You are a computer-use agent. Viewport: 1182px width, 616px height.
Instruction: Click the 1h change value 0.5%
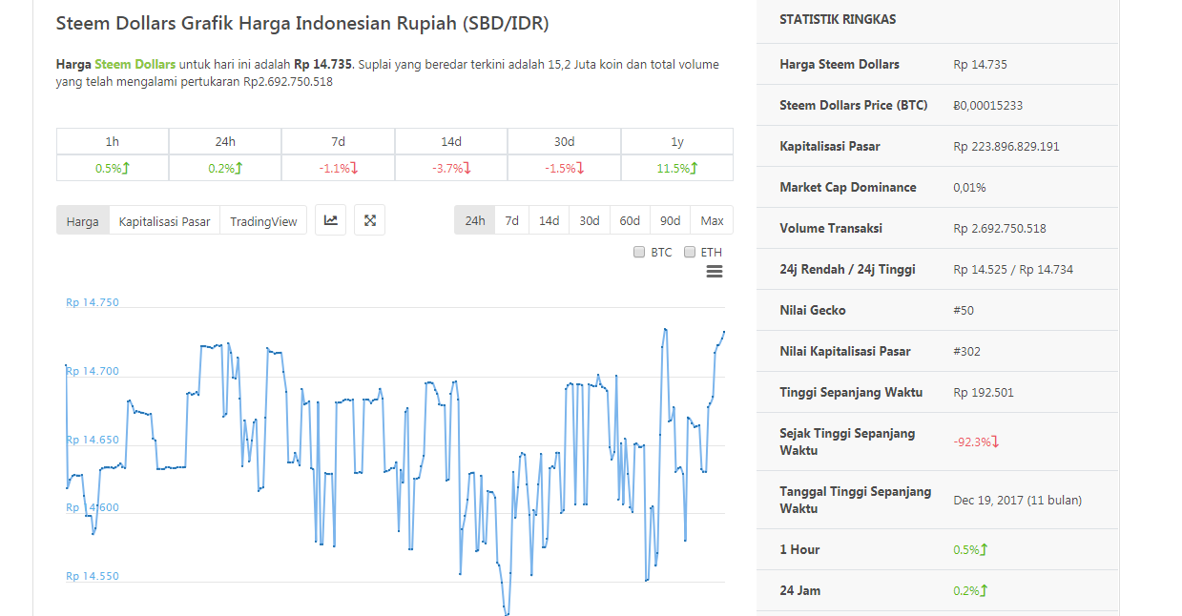point(112,168)
